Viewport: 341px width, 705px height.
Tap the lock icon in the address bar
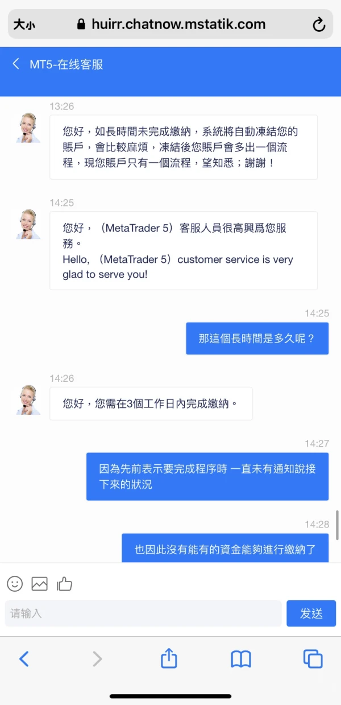81,24
